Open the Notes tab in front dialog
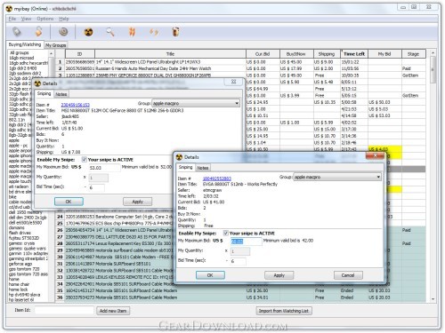 (x=203, y=168)
